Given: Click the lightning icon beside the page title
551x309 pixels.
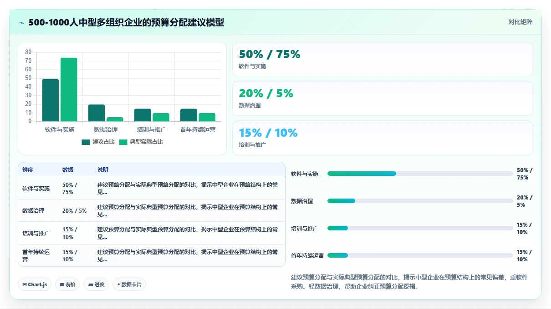Looking at the screenshot, I should (x=22, y=23).
